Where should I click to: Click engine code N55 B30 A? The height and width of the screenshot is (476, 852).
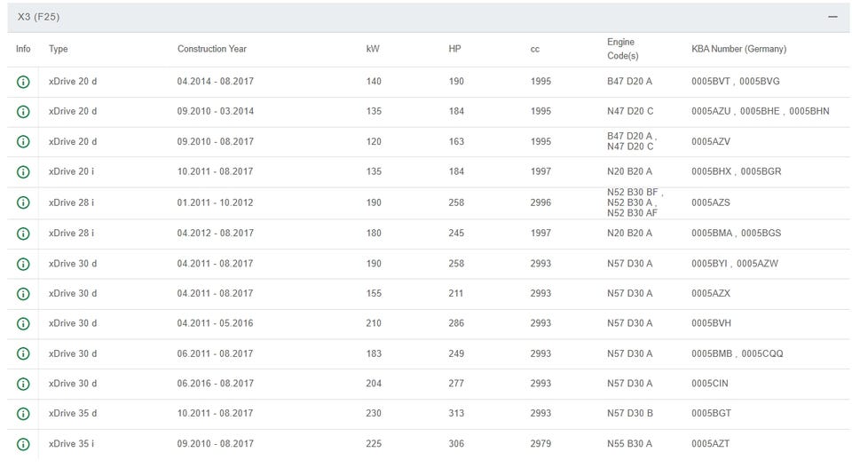point(630,444)
